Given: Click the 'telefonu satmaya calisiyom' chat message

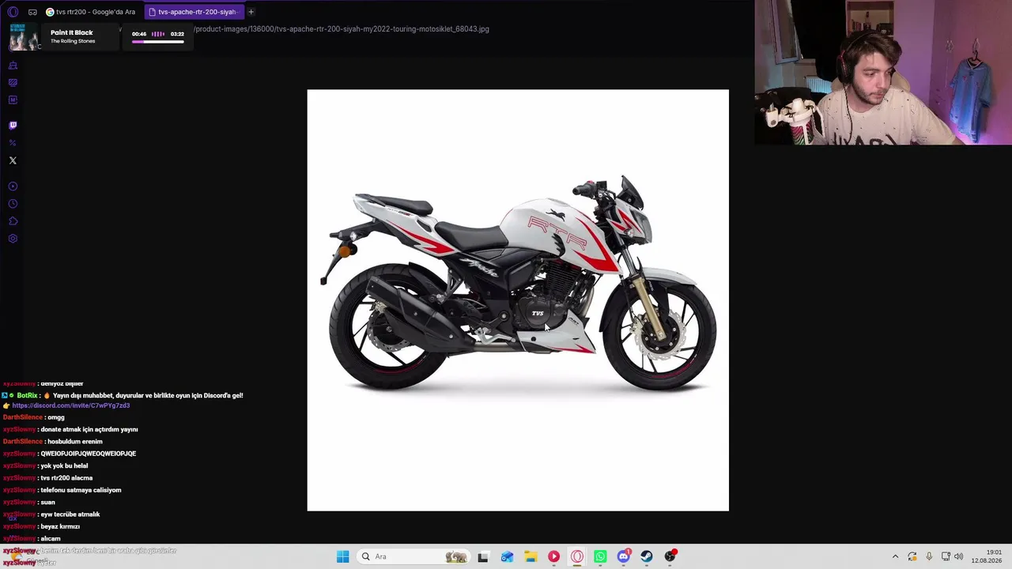Looking at the screenshot, I should point(81,490).
